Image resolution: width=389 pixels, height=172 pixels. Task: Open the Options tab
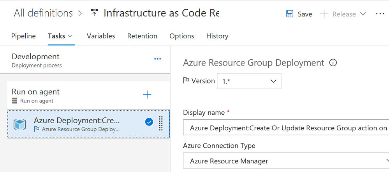click(x=181, y=36)
